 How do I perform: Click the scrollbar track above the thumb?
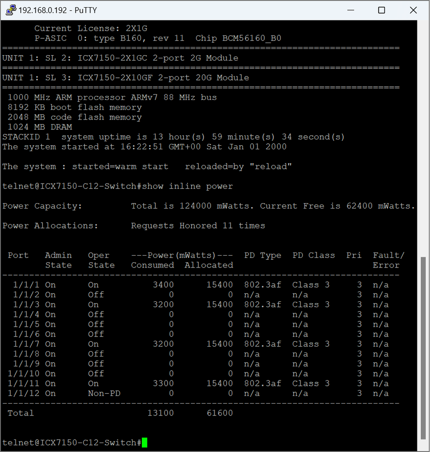(x=423, y=138)
